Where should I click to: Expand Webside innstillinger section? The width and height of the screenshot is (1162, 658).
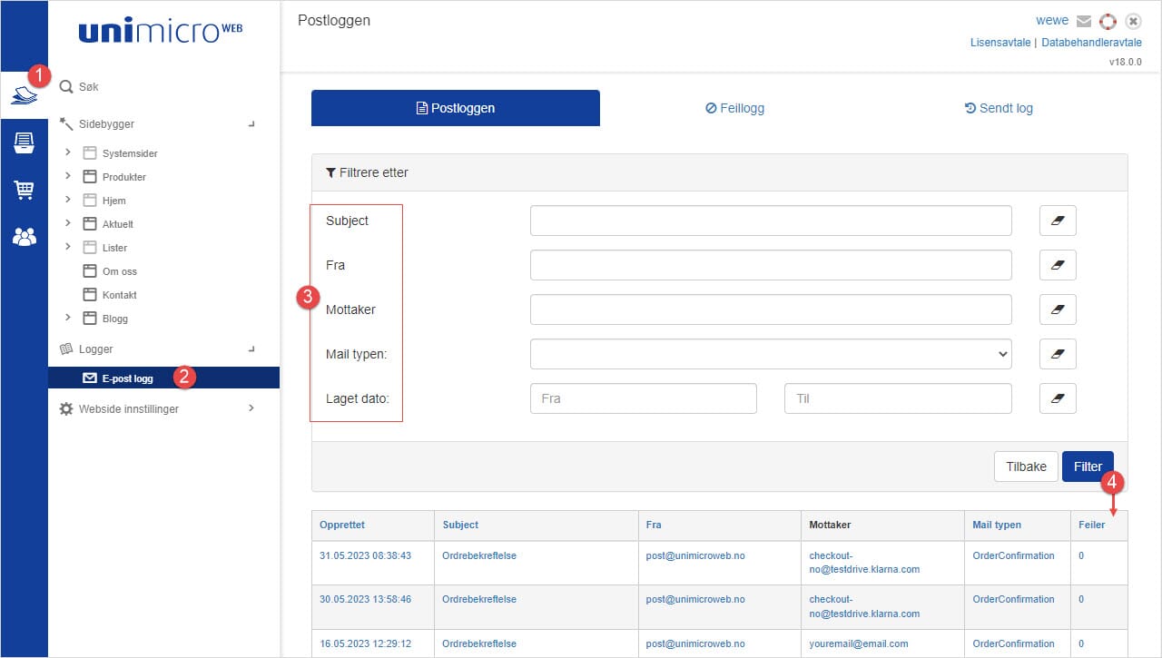pos(251,408)
